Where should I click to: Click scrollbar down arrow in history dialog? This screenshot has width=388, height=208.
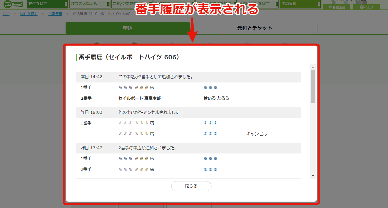313,176
